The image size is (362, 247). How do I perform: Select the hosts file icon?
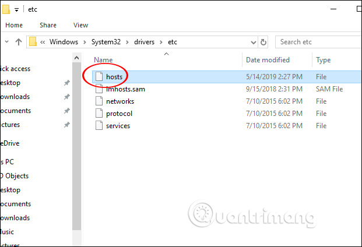coord(99,77)
